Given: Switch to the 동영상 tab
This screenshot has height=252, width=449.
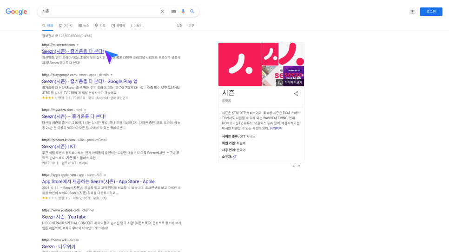Looking at the screenshot, I should point(118,26).
